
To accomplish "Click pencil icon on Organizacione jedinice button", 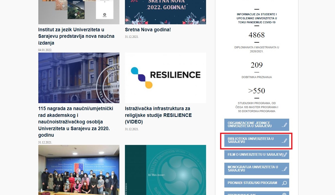I will 284,125.
